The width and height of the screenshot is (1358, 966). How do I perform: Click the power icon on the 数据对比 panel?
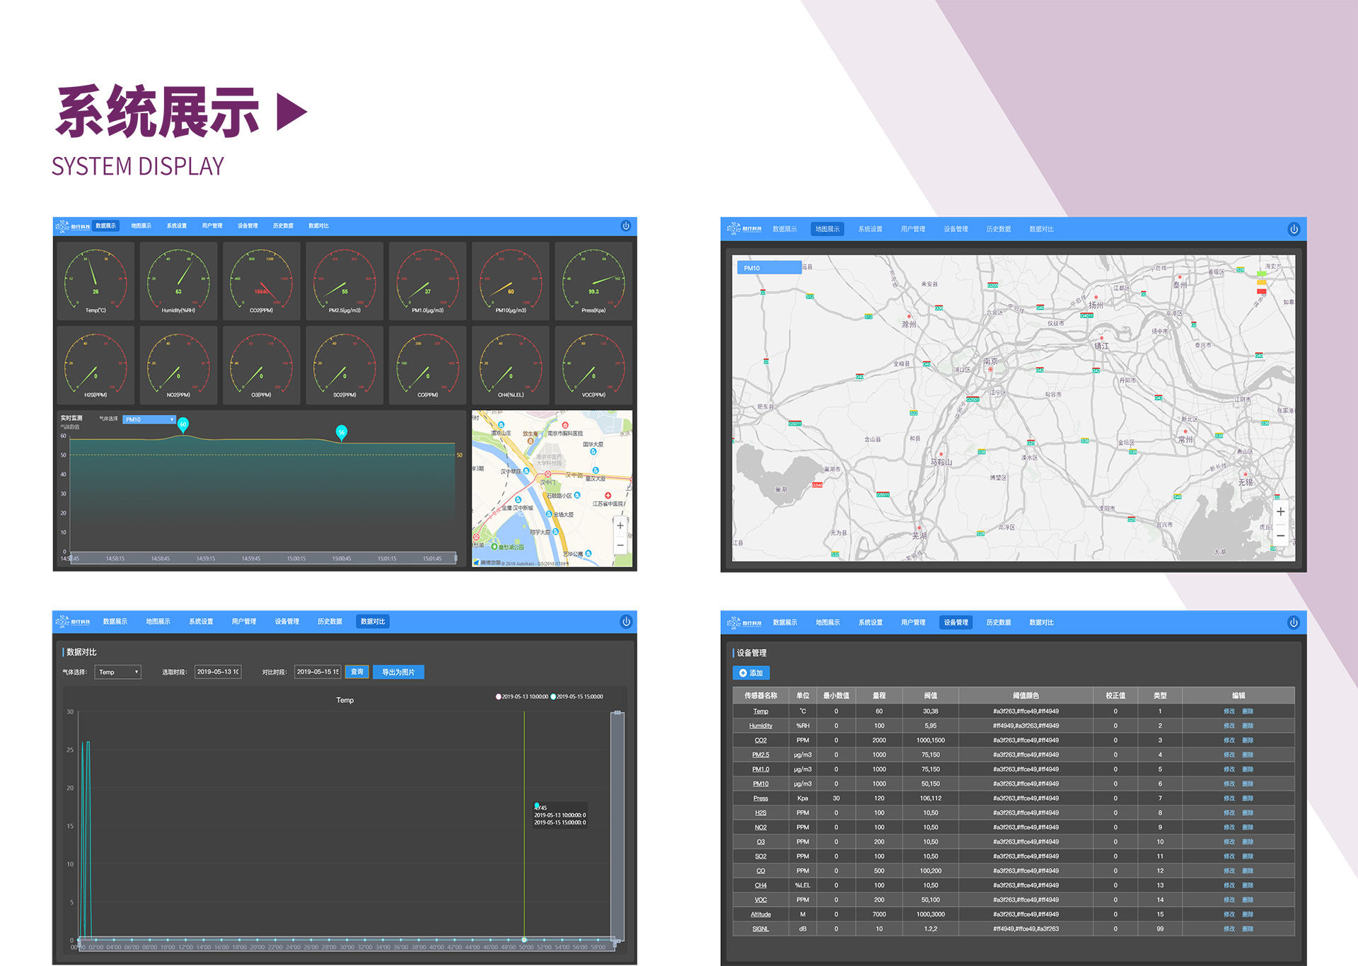click(x=626, y=622)
